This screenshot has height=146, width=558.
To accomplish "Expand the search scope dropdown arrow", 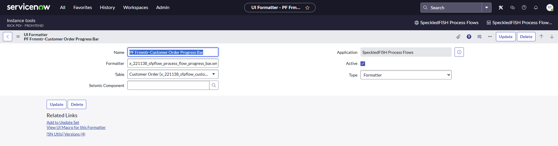I will click(x=487, y=8).
